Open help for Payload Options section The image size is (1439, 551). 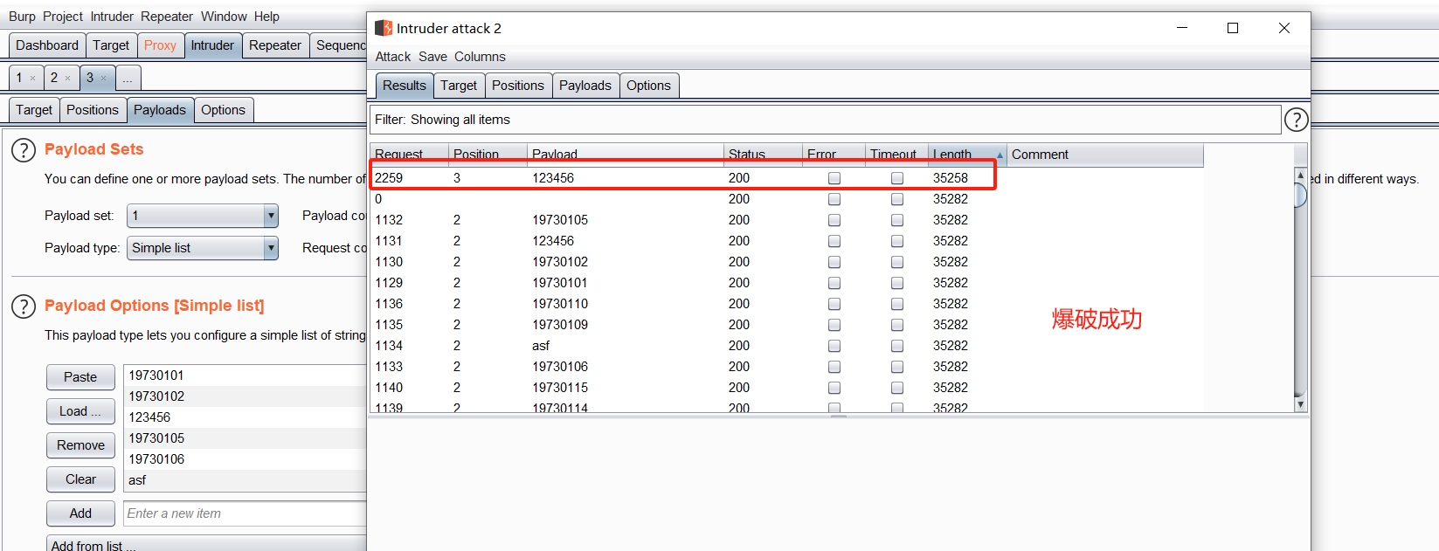[x=24, y=306]
